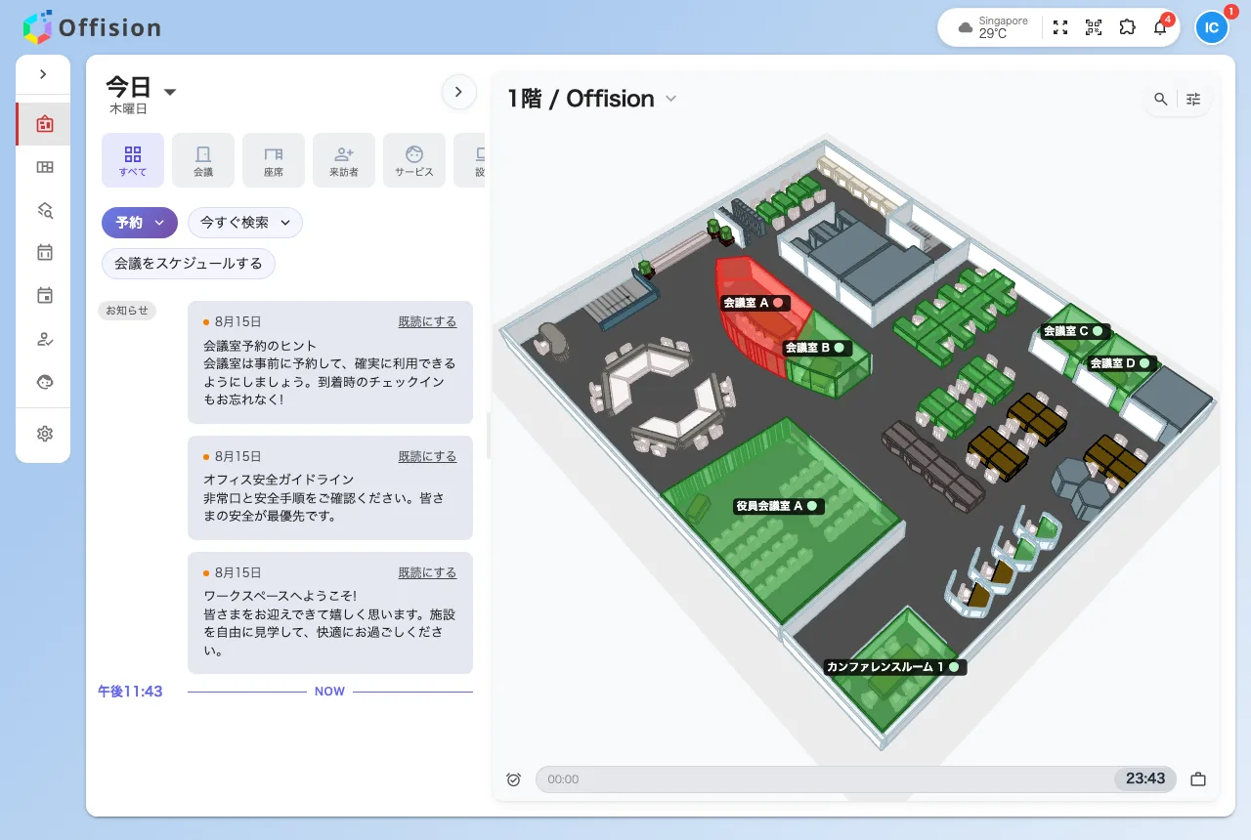Mark オフィス安全ガイドライン notice as read
Viewport: 1251px width, 840px height.
coord(427,456)
